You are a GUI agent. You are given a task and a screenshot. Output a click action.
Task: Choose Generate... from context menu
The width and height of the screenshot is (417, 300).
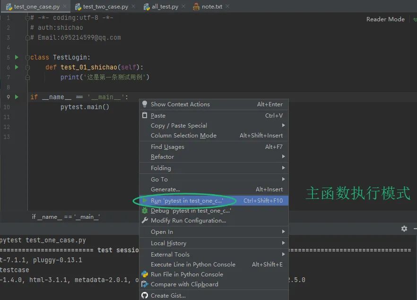click(214, 189)
